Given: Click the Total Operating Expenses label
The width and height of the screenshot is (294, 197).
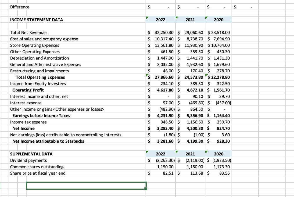Looking at the screenshot, I should coord(40,77).
